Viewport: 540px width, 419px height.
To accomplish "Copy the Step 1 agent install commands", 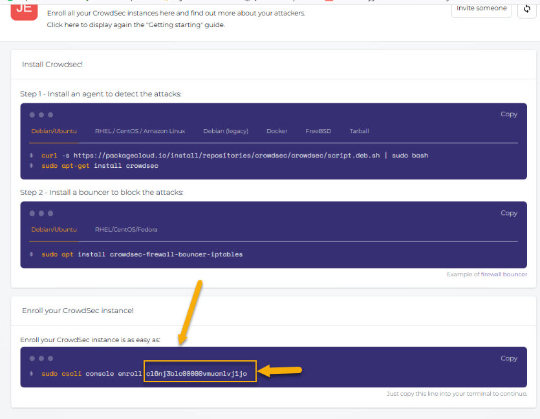I will click(509, 114).
